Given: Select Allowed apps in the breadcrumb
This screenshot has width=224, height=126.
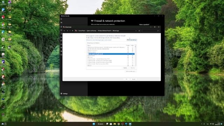Looking at the screenshot, I should pyautogui.click(x=116, y=31).
